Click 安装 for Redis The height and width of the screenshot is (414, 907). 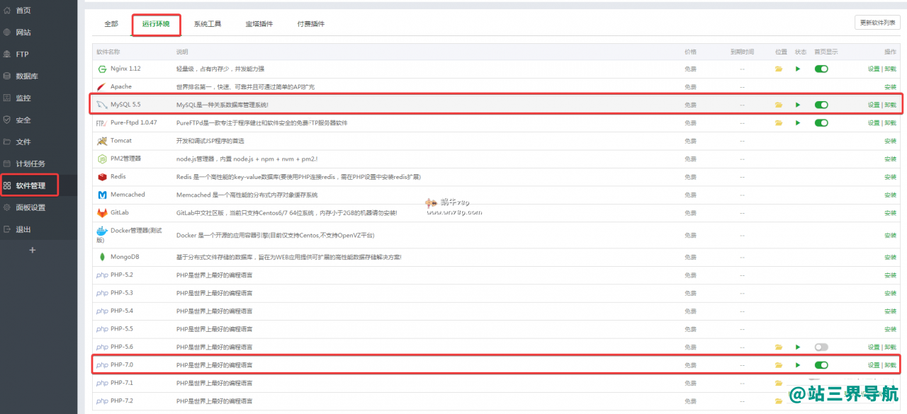pyautogui.click(x=890, y=177)
